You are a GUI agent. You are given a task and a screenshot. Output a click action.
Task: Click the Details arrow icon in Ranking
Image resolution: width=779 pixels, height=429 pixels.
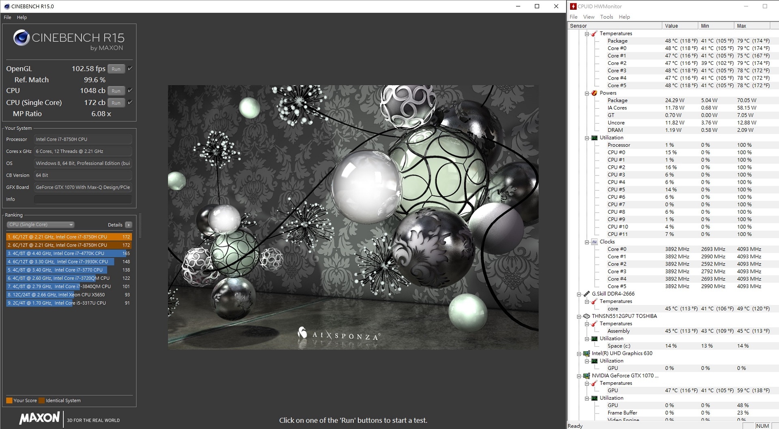click(x=129, y=225)
